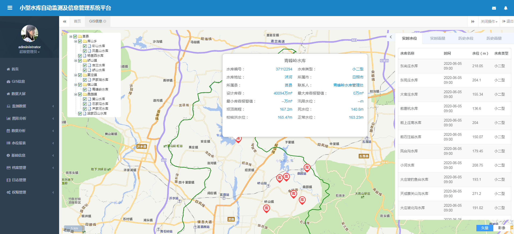Click the hamburger menu icon in header

pyautogui.click(x=10, y=8)
